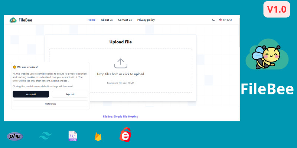View the Privacy policy page
This screenshot has height=148, width=297.
[146, 20]
